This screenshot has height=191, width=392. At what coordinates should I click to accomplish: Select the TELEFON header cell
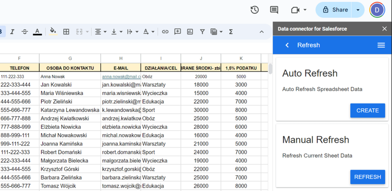point(20,68)
